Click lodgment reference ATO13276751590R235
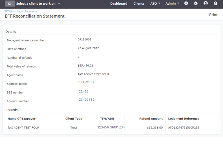Image resolution: width=223 pixels, height=146 pixels. pyautogui.click(x=183, y=128)
